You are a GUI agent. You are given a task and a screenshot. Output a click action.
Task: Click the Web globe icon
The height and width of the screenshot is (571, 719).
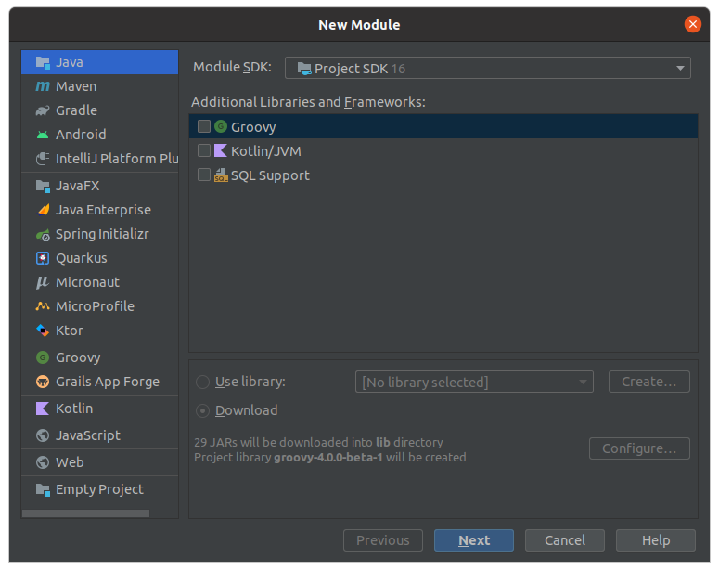(x=43, y=462)
